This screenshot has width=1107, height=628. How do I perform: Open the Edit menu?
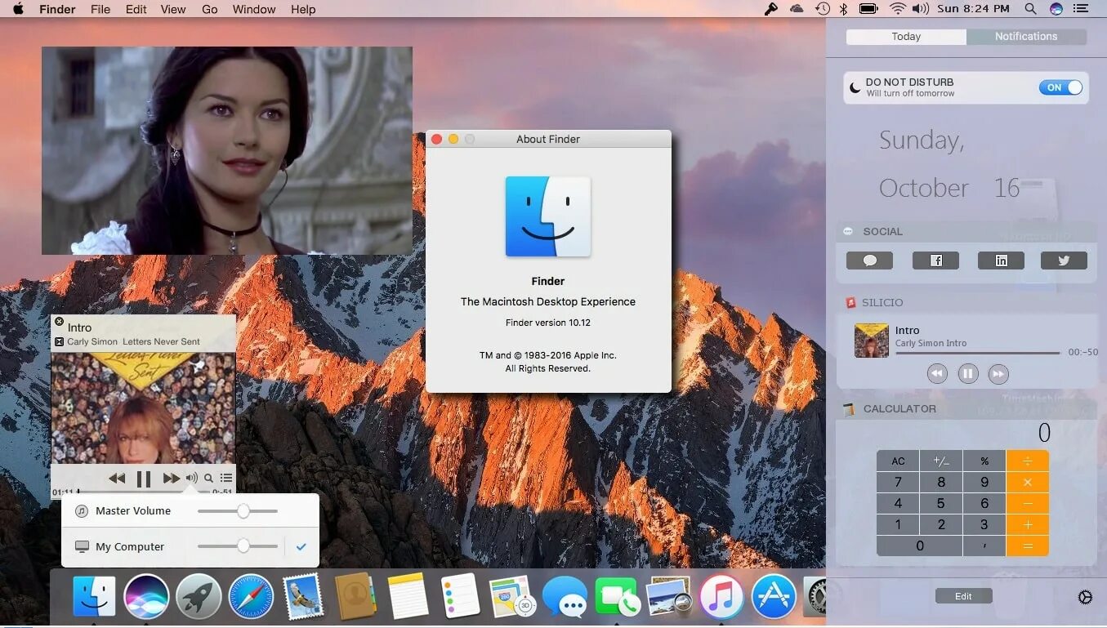pyautogui.click(x=136, y=9)
